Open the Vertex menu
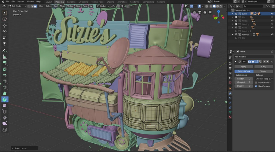Screen dimensions: 275x152 (x=70, y=6)
